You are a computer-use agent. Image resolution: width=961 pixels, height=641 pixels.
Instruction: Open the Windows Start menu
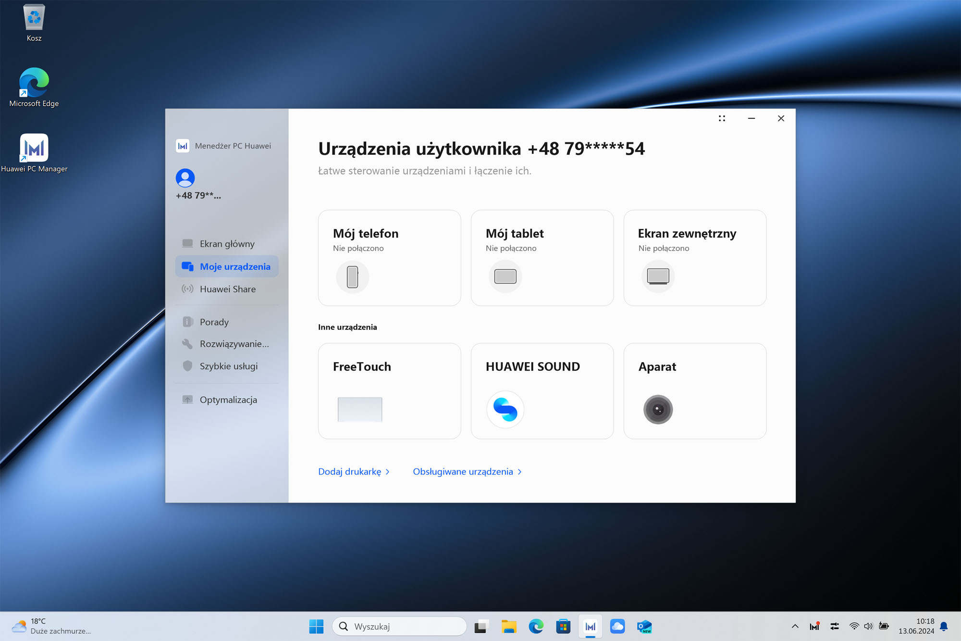[x=316, y=627]
